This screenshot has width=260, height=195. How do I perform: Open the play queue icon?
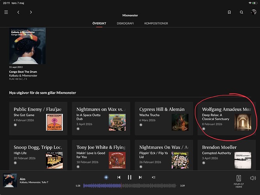point(153,177)
